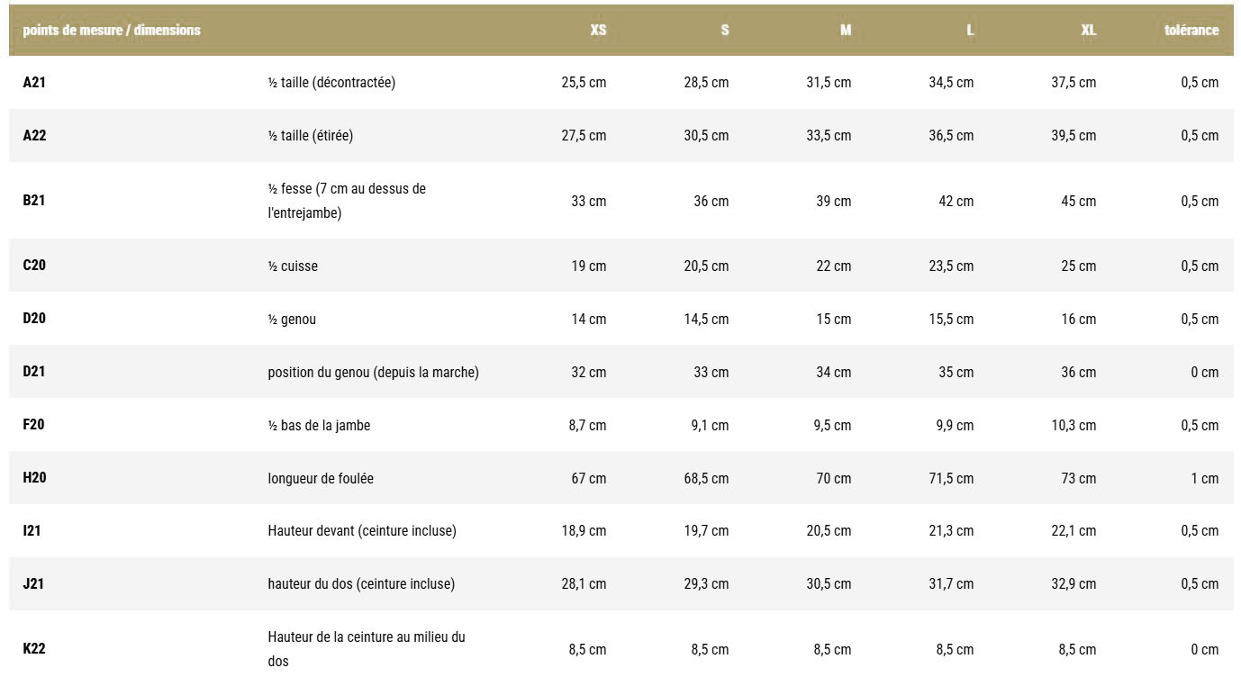Screen dimensions: 1241x686
Task: Select the XL column header
Action: 1088,30
